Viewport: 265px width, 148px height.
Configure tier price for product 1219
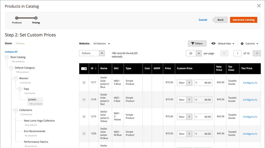pyautogui.click(x=250, y=117)
